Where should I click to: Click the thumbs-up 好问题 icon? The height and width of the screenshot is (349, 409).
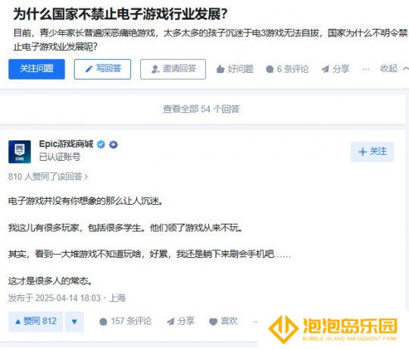[x=220, y=69]
